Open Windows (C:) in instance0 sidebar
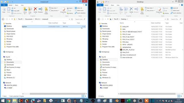 click(x=11, y=78)
